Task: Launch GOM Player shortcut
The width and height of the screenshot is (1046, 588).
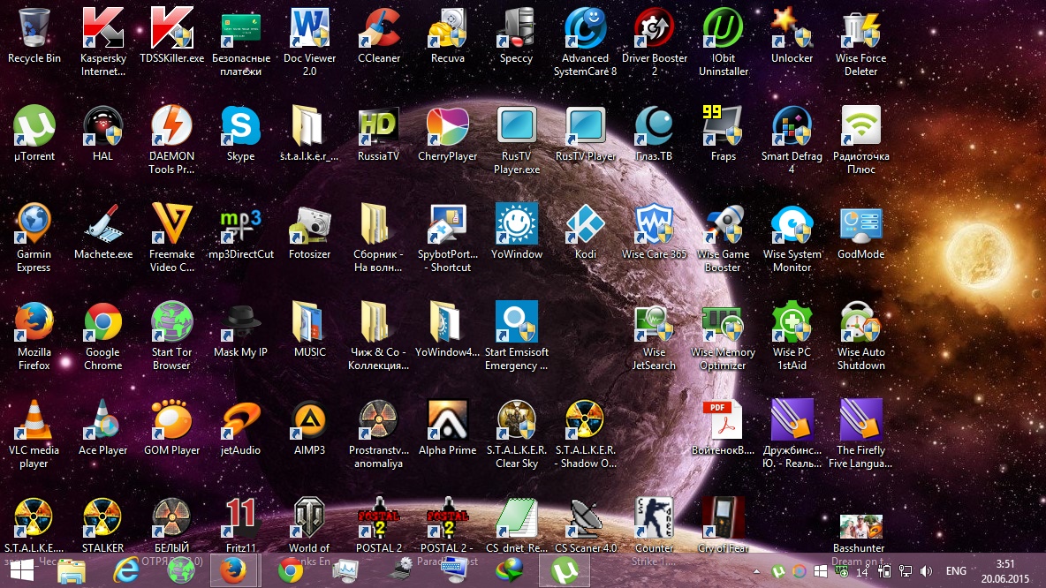Action: pos(171,420)
